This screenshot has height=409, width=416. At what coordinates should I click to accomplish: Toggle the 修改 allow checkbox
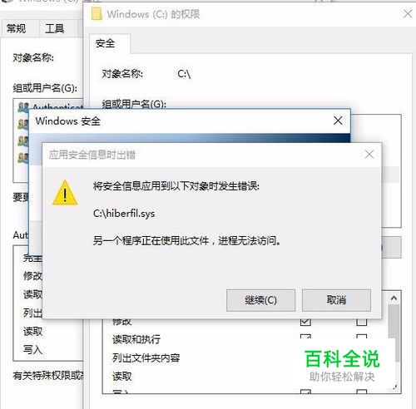(305, 322)
